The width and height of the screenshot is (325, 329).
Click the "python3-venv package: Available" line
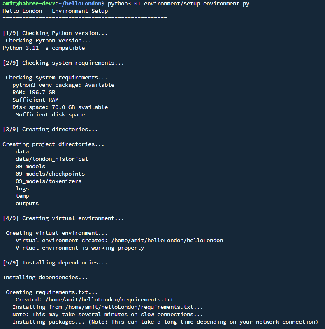coord(63,85)
